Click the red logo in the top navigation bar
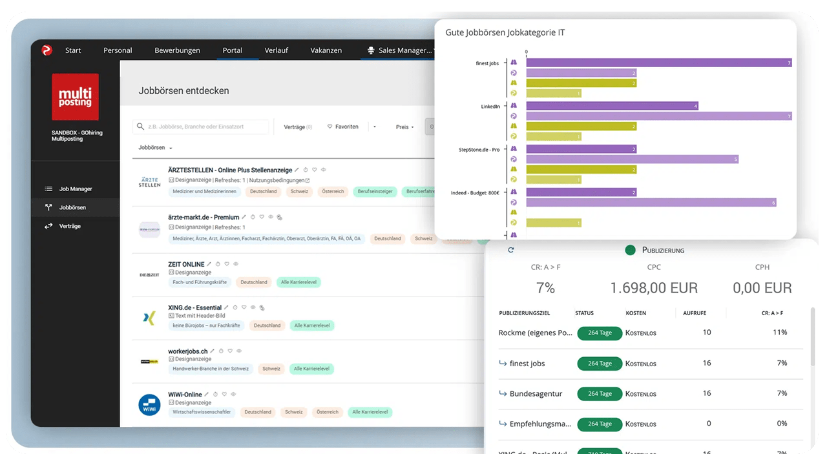 pos(47,50)
